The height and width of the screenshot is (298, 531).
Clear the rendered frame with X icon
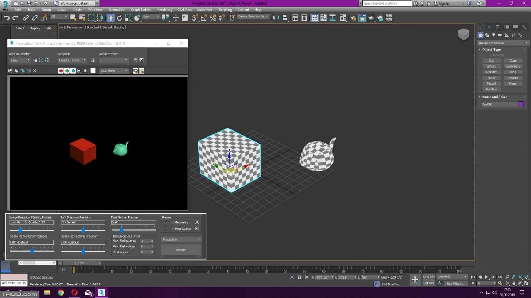click(35, 71)
